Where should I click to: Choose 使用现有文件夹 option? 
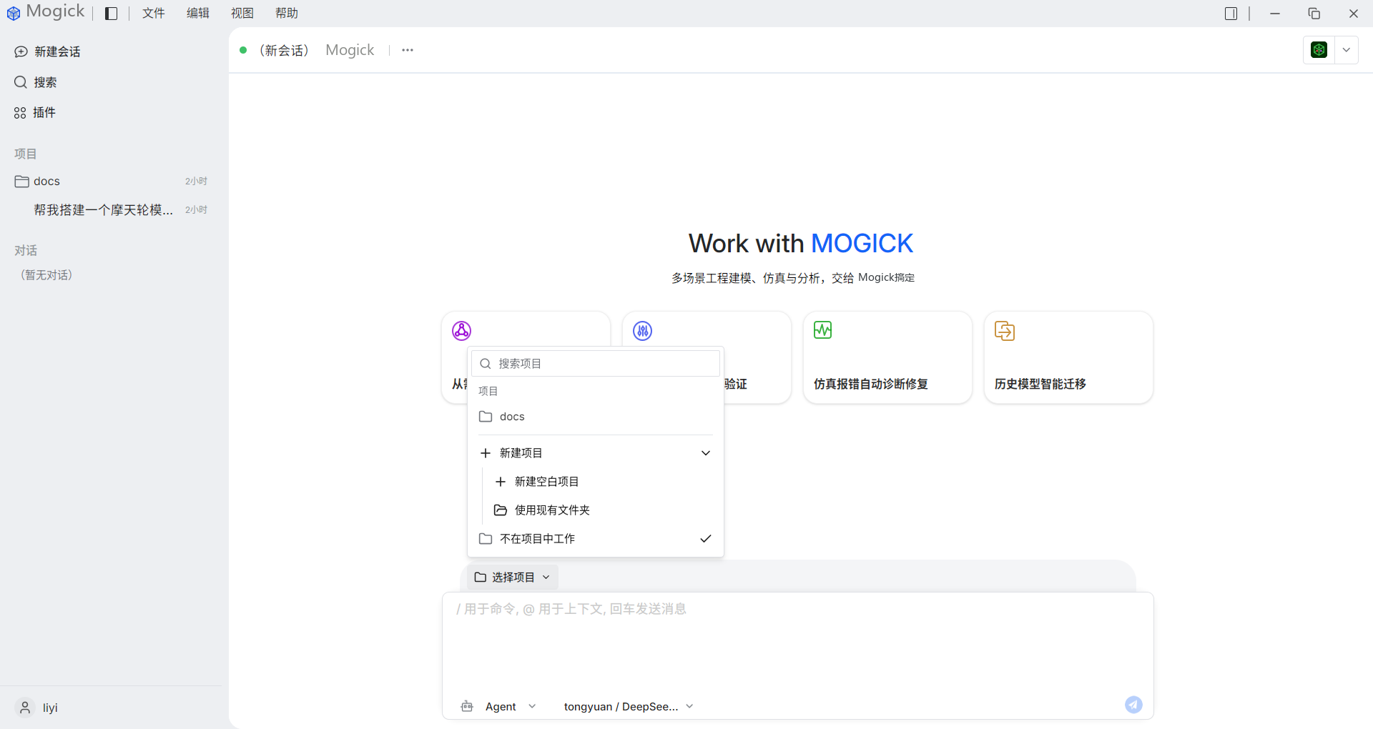pos(603,510)
